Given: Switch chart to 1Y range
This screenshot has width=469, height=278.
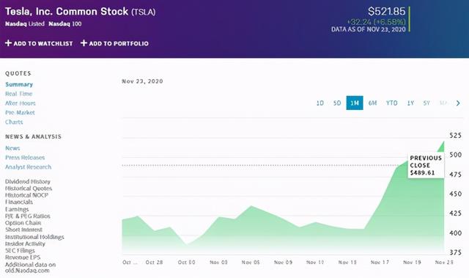Looking at the screenshot, I should pos(410,103).
